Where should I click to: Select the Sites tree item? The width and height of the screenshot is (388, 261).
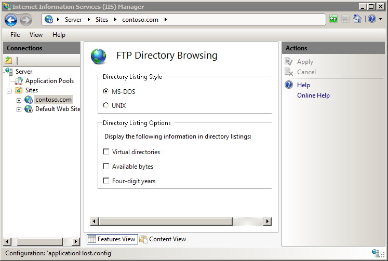point(32,90)
